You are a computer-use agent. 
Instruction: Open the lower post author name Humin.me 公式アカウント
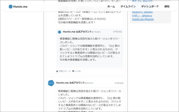click(71, 83)
